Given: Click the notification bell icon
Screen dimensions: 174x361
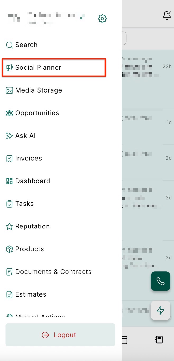Looking at the screenshot, I should (x=167, y=15).
